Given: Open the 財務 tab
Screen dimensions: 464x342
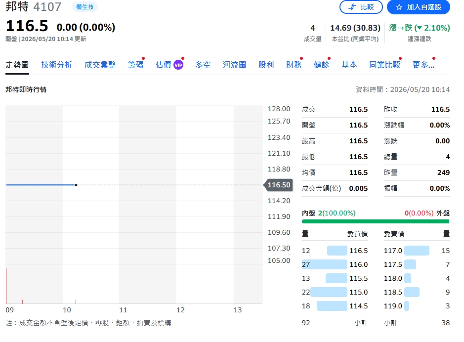Looking at the screenshot, I should point(294,65).
